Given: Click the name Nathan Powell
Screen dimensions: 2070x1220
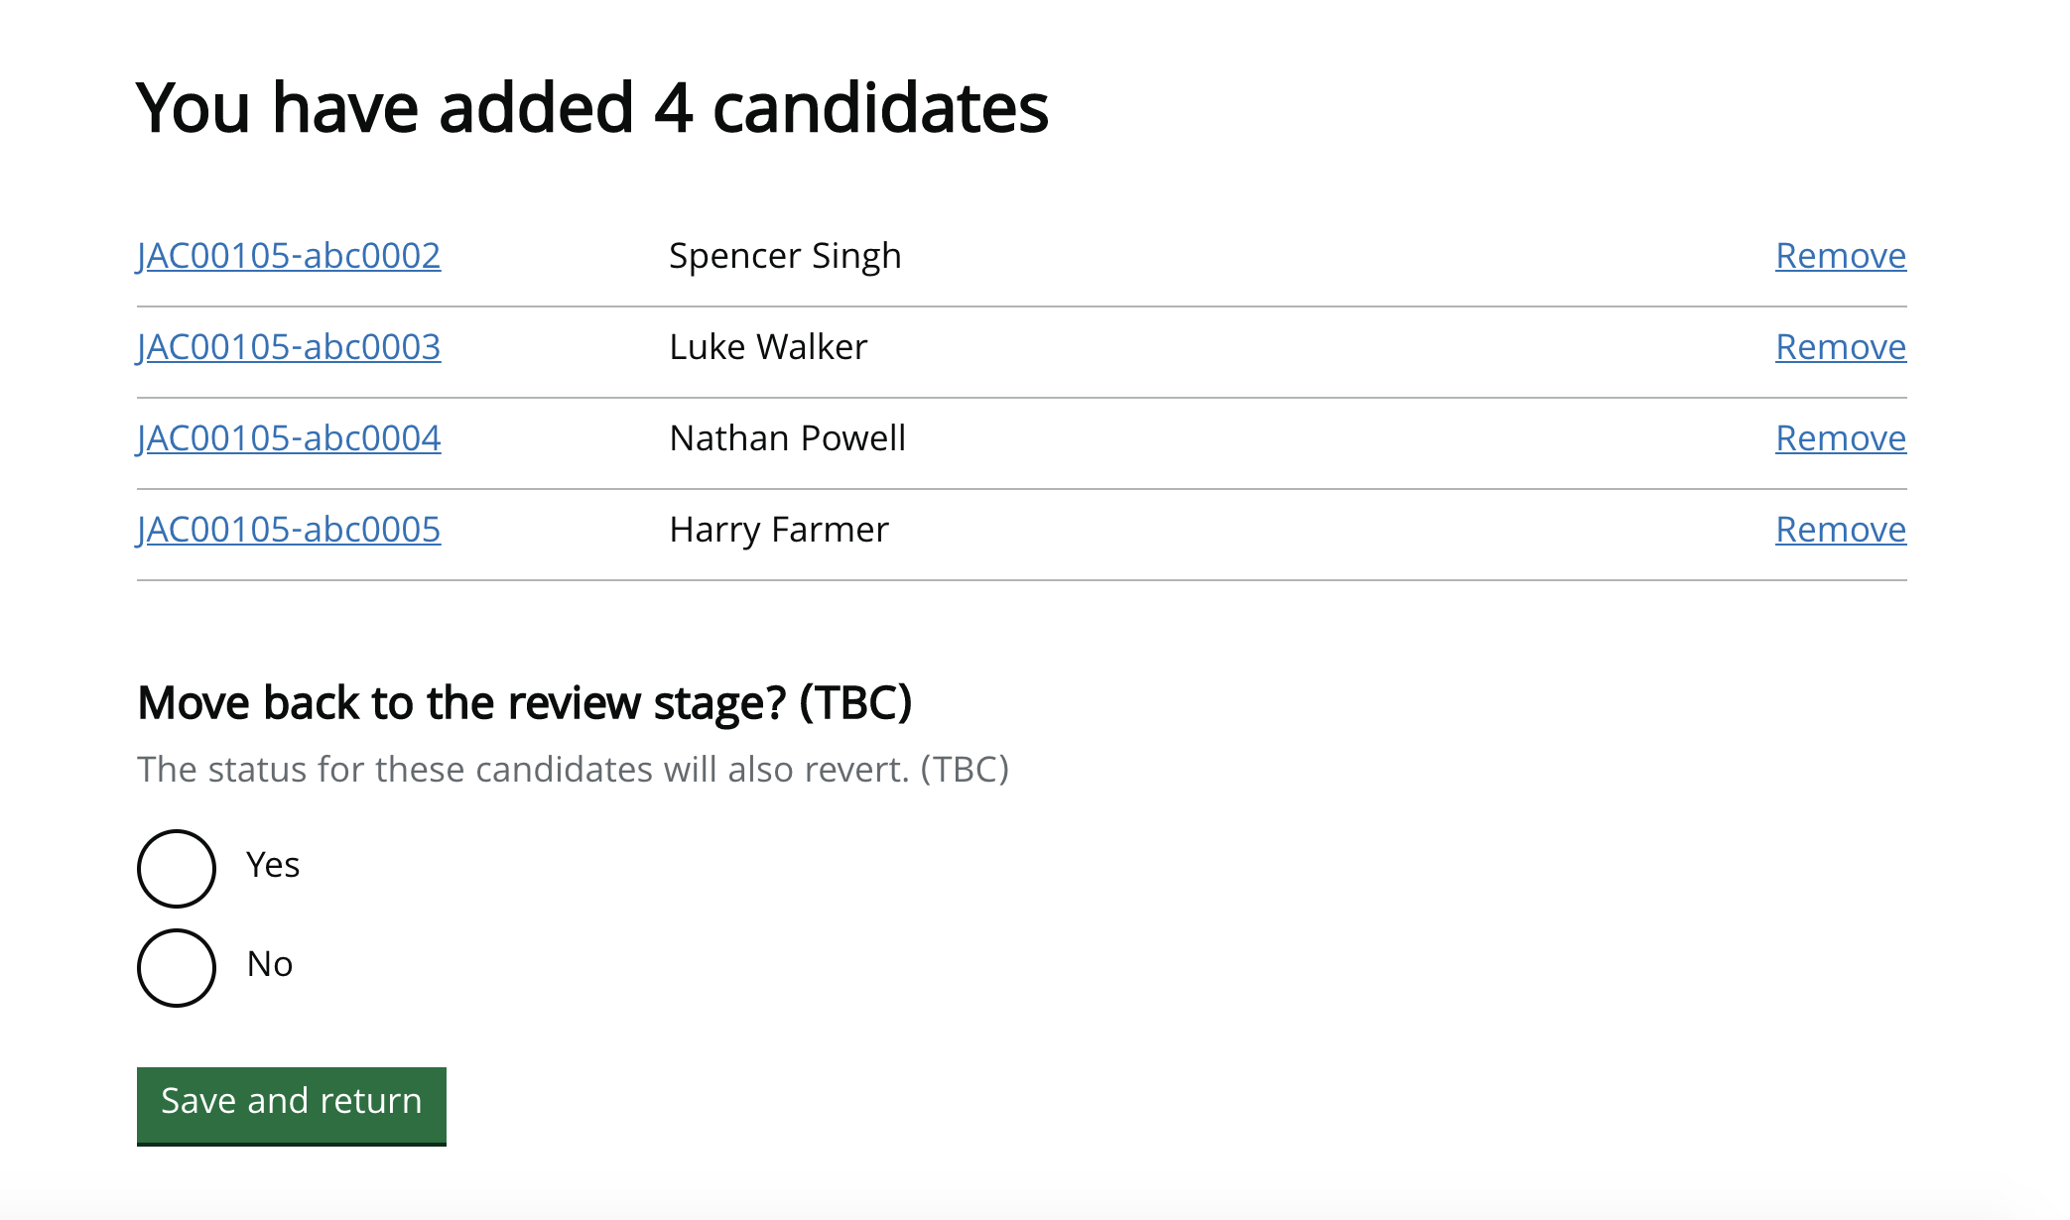Looking at the screenshot, I should [x=788, y=438].
